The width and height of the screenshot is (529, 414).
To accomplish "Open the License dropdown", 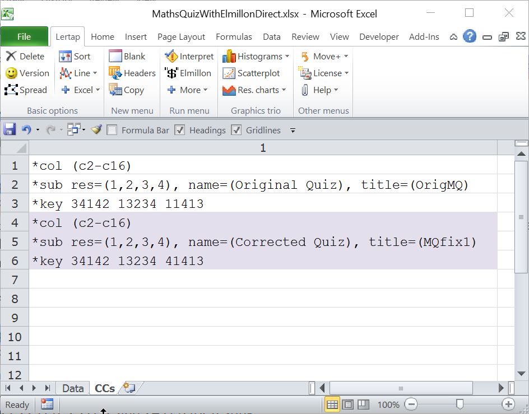I will click(346, 73).
